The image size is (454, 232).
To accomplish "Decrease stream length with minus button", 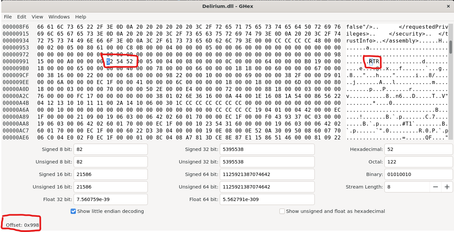I will 436,187.
